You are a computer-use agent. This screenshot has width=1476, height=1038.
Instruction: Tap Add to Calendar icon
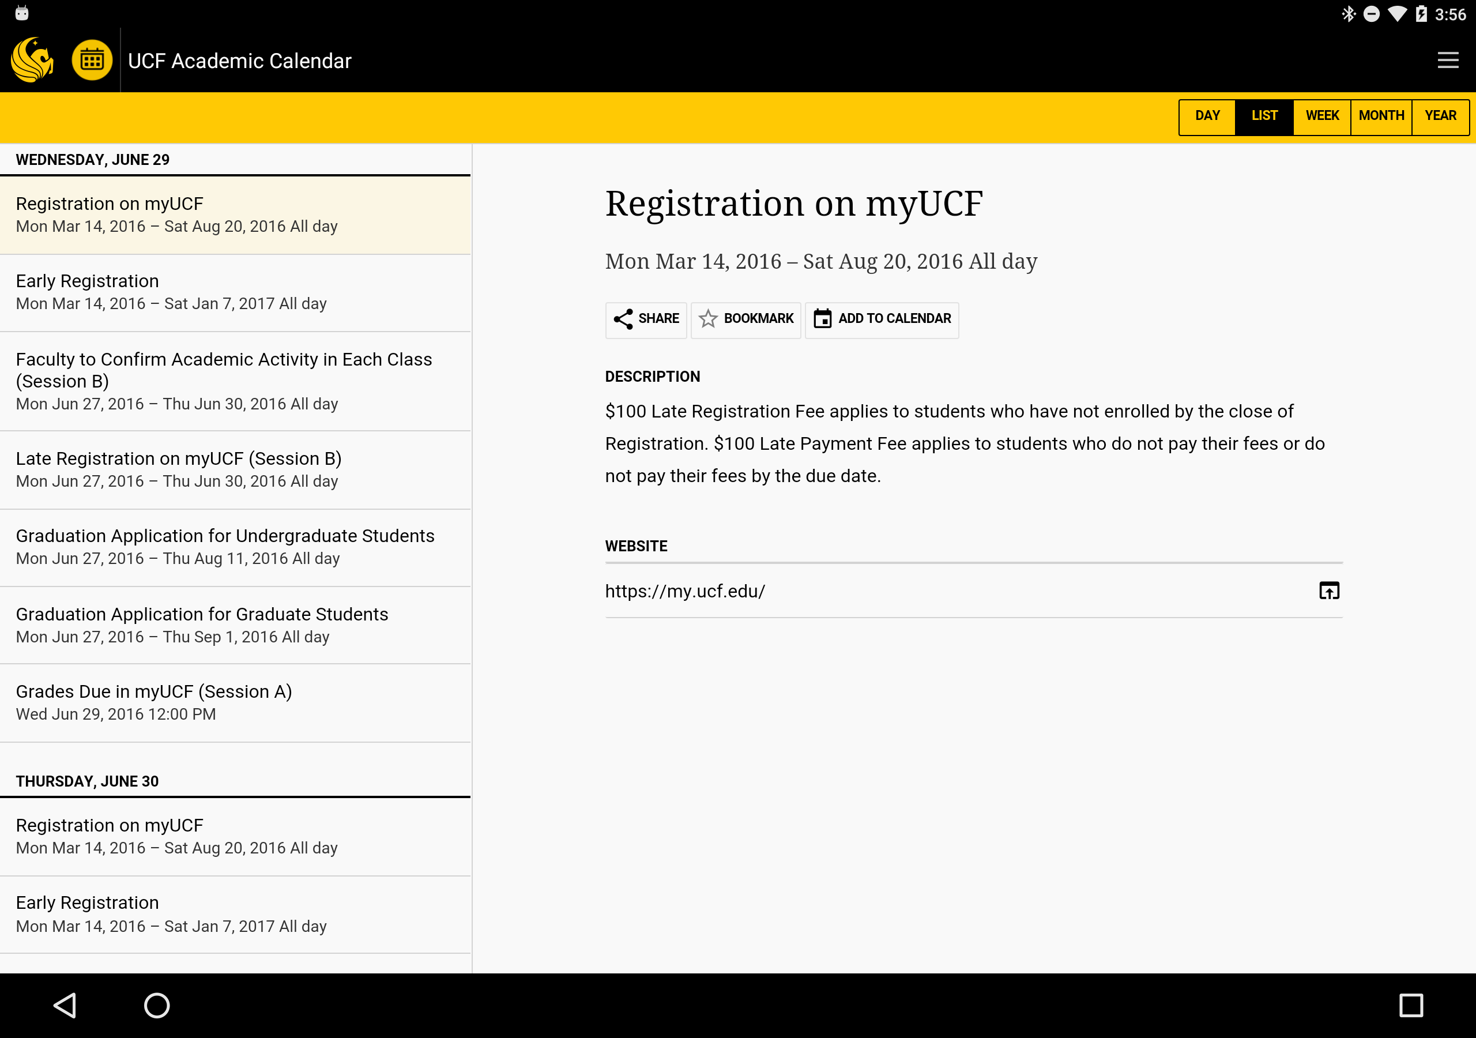[822, 319]
